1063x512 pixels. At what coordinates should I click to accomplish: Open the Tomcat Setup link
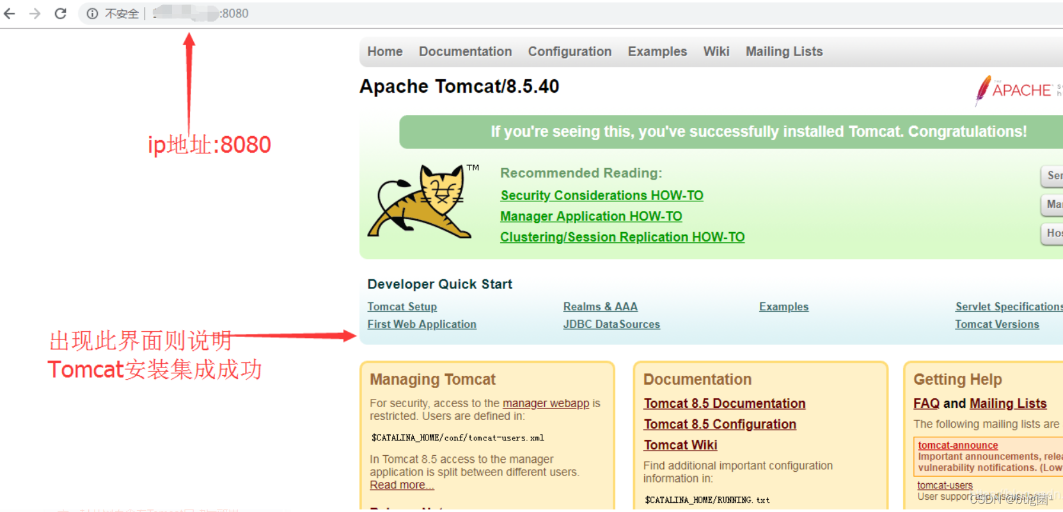[402, 307]
